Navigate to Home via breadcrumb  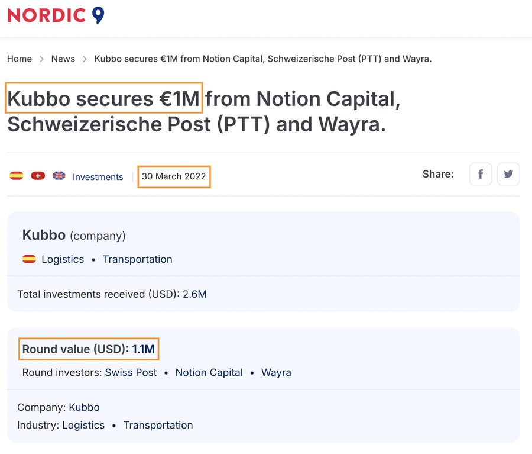pos(19,59)
